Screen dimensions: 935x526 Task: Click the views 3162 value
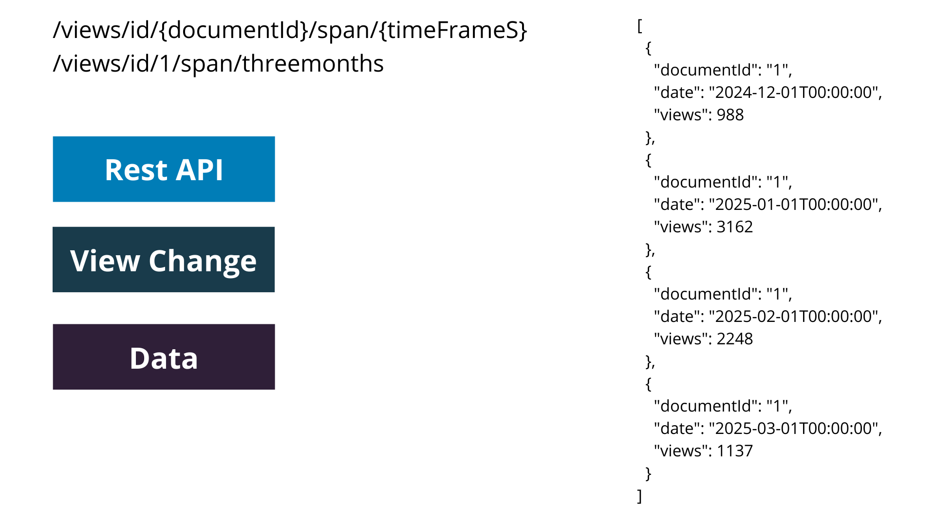703,227
